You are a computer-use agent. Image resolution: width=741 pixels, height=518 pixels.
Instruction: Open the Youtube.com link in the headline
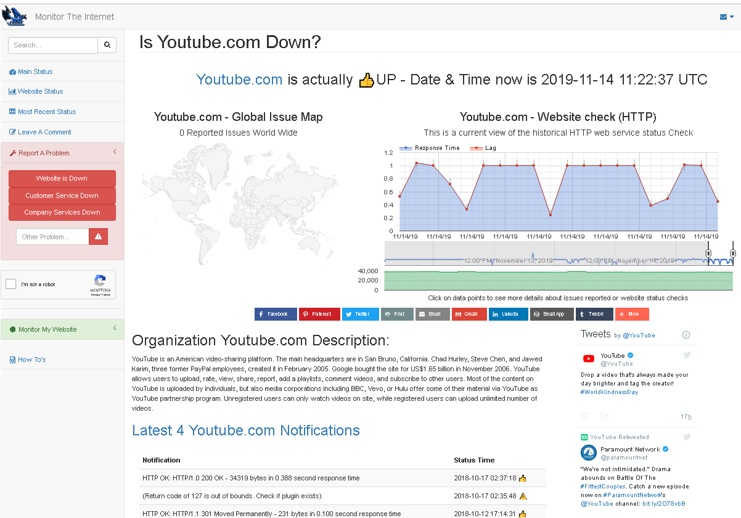(x=239, y=79)
